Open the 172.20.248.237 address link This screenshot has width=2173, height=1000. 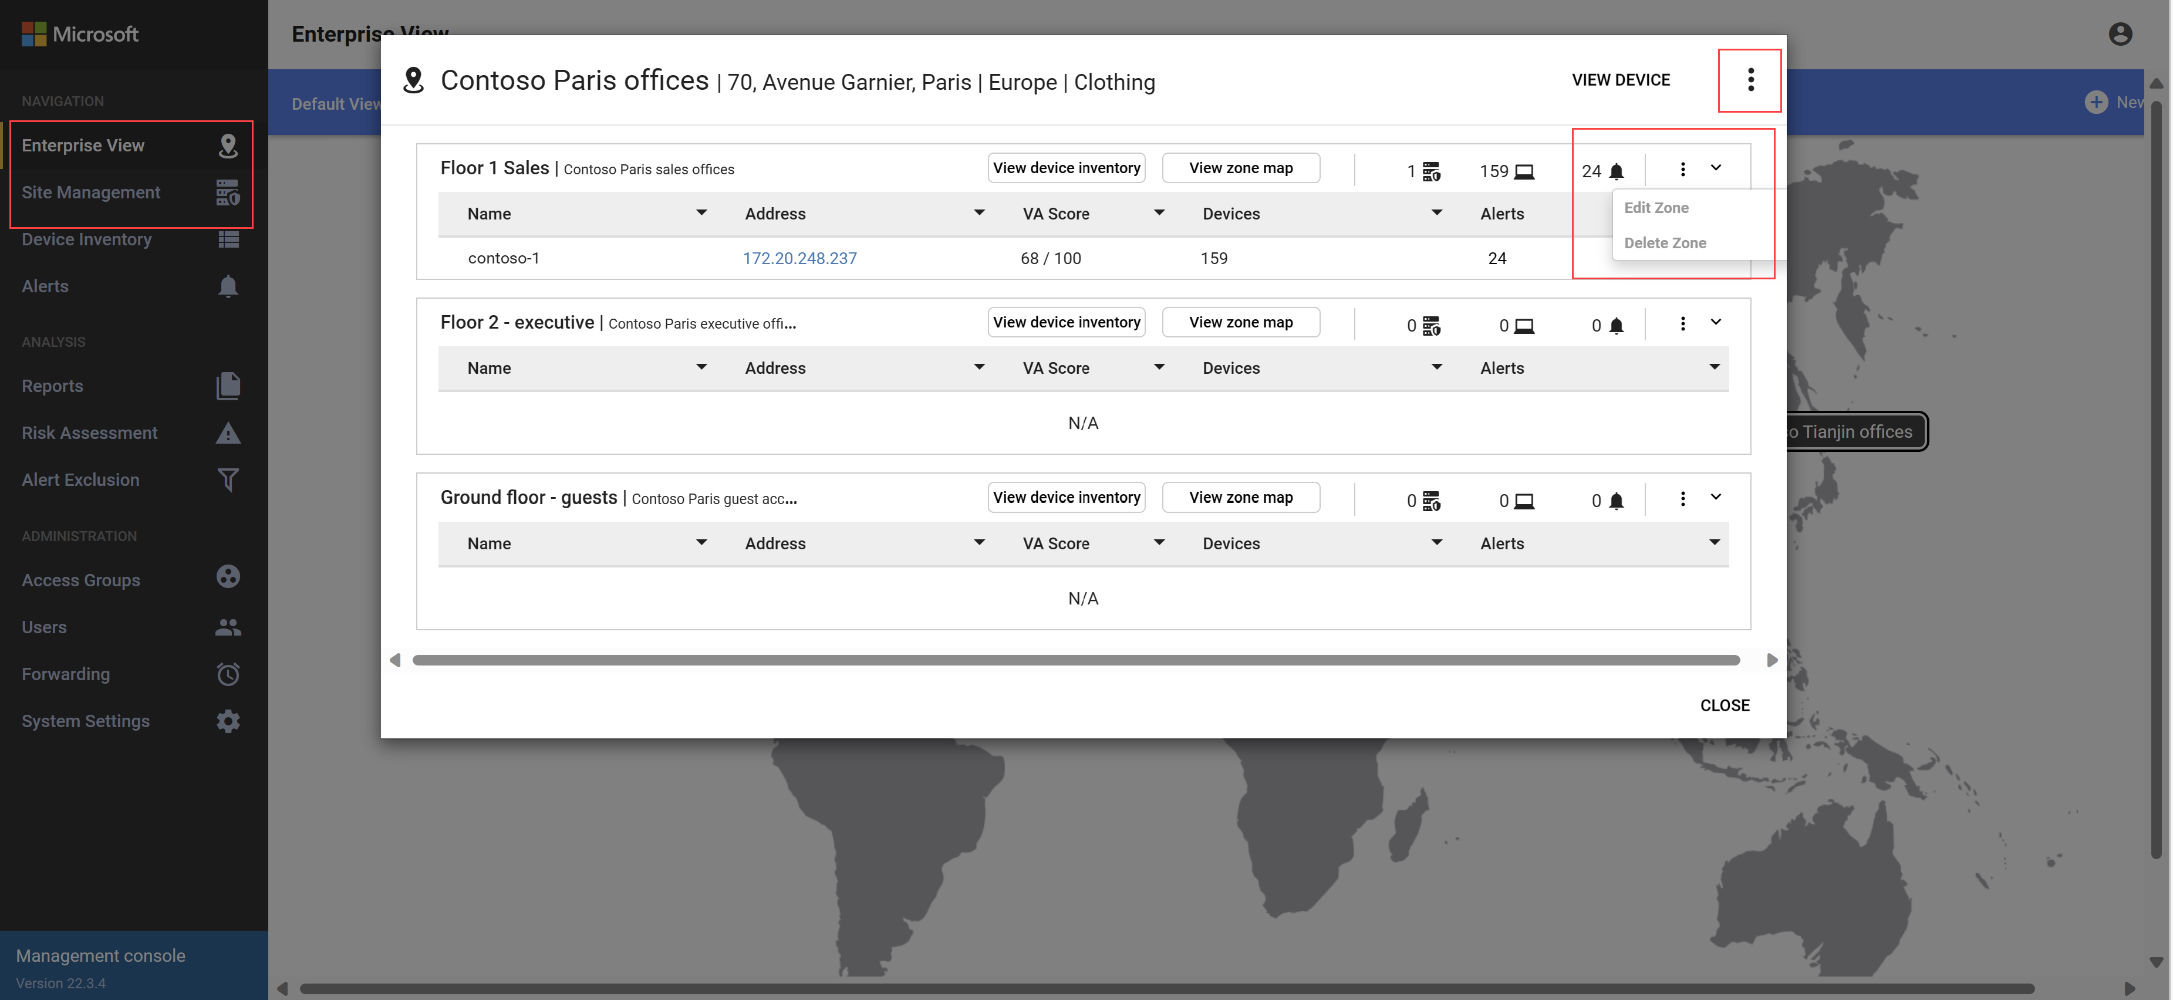click(799, 258)
